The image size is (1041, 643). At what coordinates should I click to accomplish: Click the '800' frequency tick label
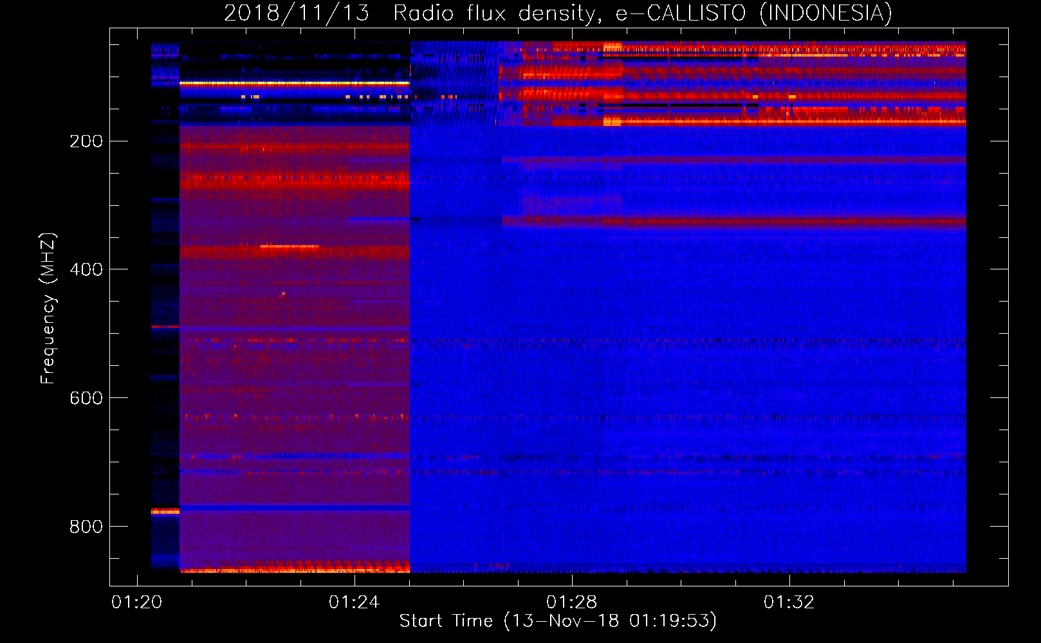point(86,527)
